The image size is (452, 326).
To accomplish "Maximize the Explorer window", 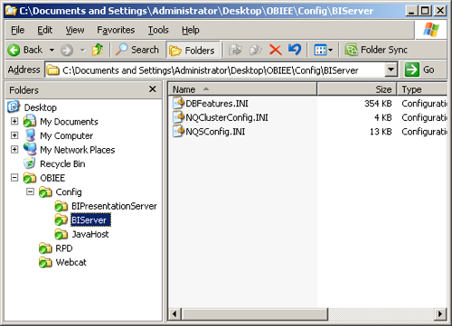I will [x=425, y=11].
